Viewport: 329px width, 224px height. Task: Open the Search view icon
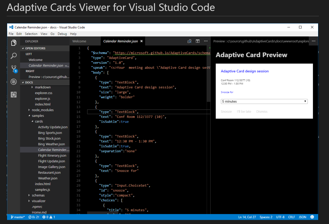pos(14,56)
